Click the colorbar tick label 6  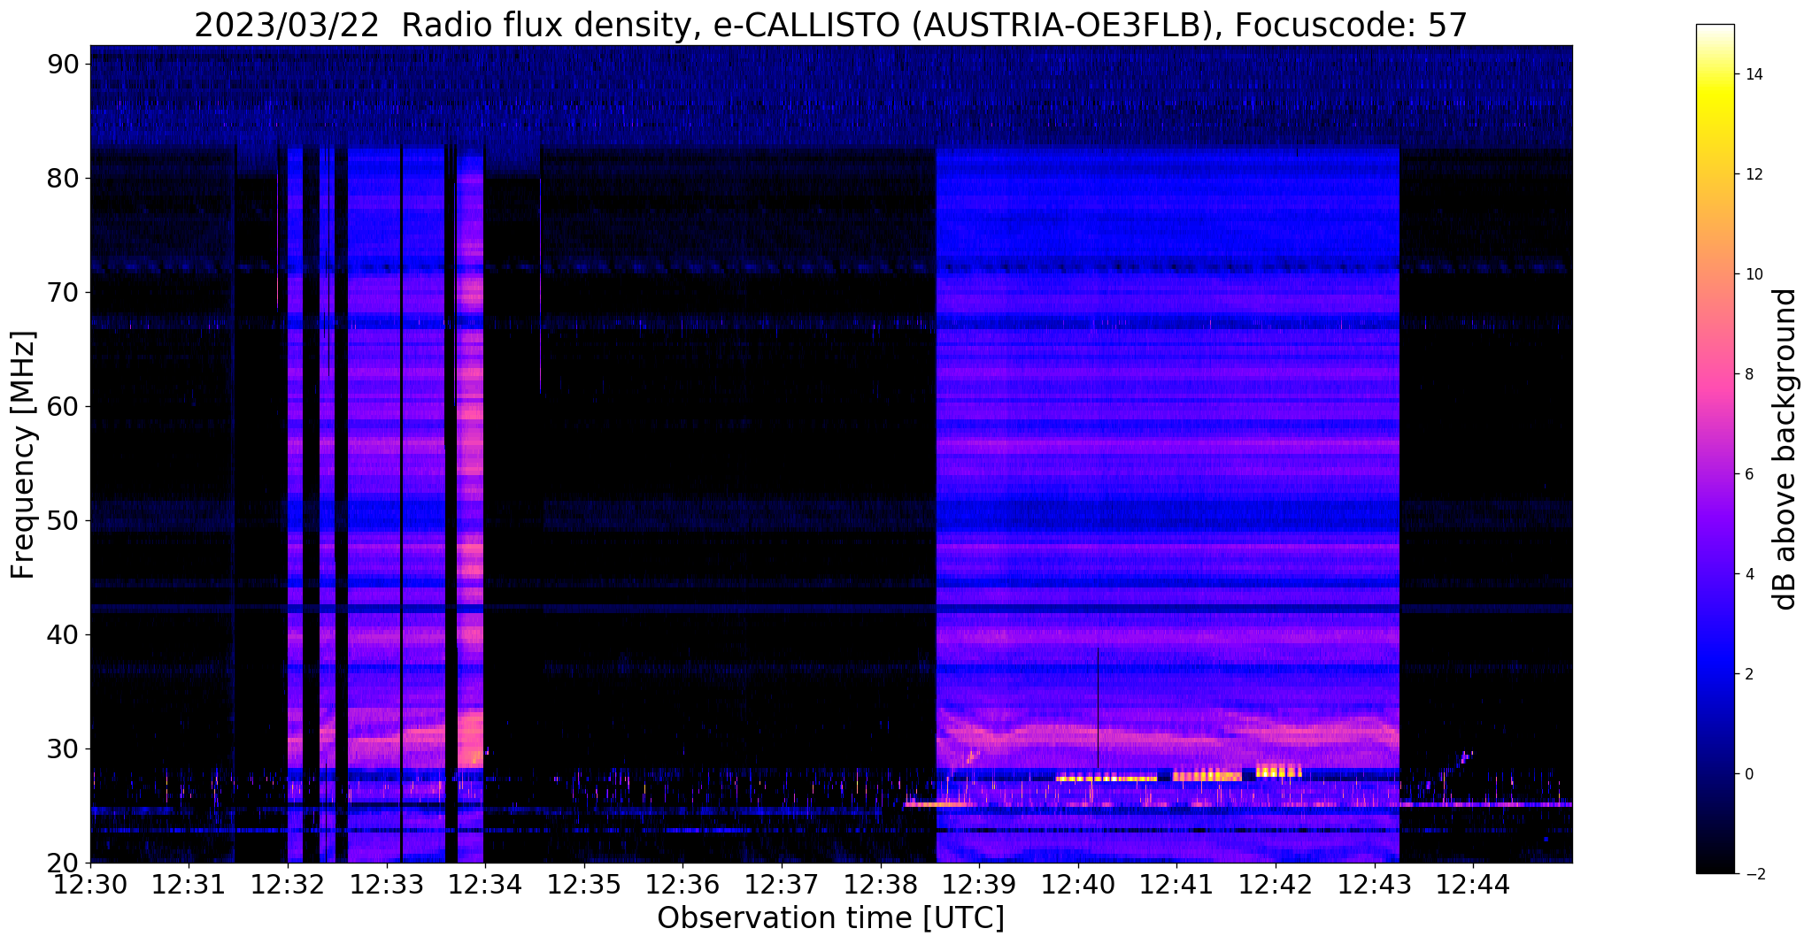pos(1748,474)
